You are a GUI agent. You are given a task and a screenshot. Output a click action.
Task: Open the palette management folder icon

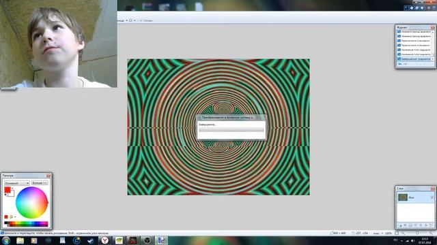[x=11, y=217]
